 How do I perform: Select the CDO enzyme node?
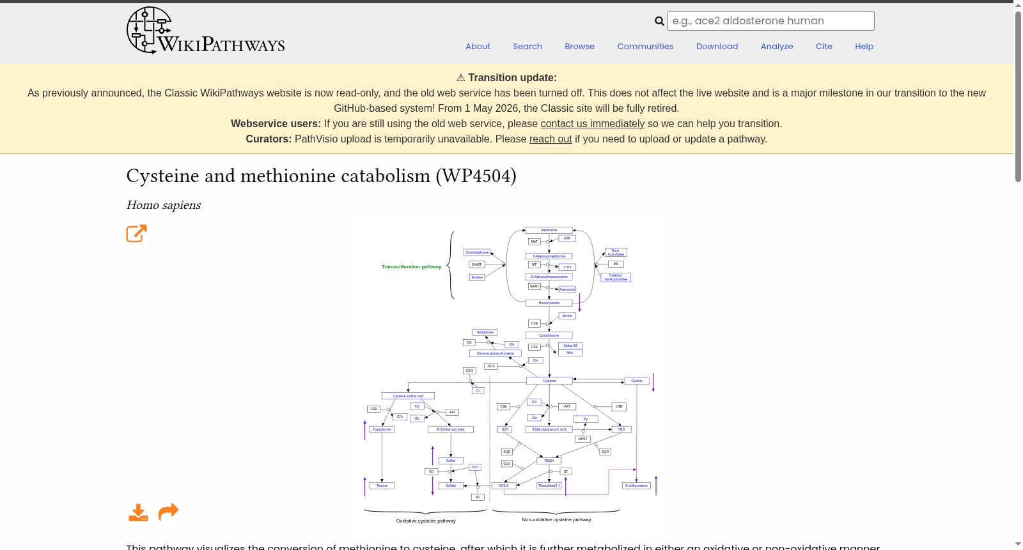pos(469,370)
